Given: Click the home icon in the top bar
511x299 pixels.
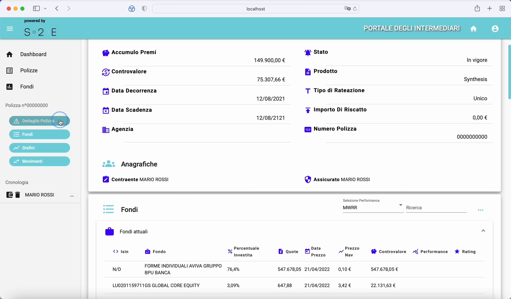Looking at the screenshot, I should point(473,29).
